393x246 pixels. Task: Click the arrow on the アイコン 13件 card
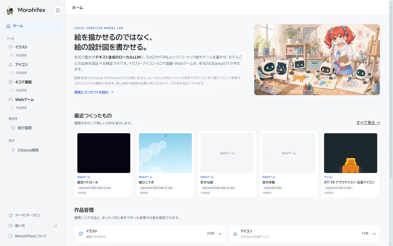374,234
